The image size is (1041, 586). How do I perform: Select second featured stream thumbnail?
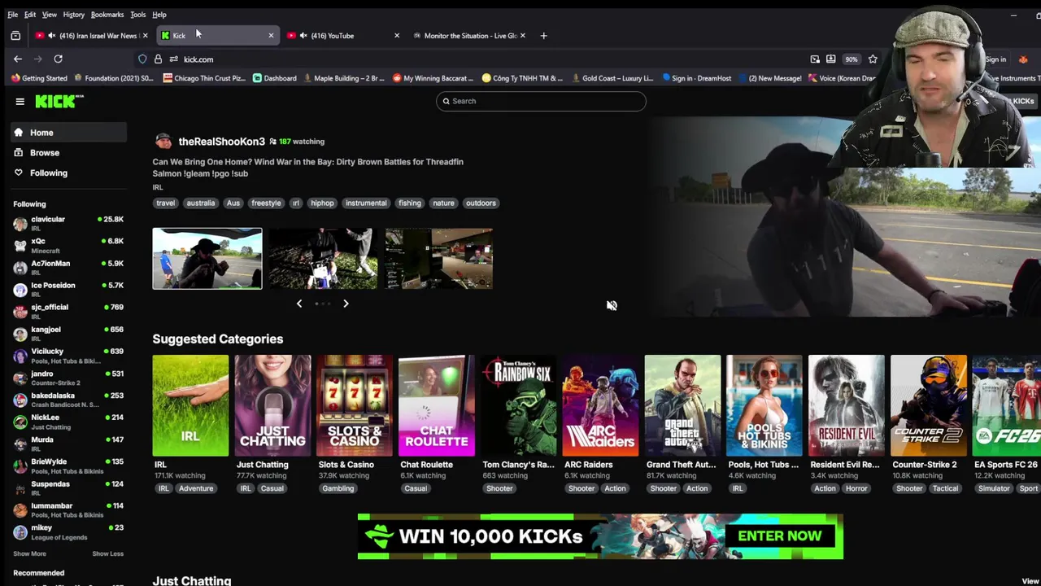[323, 259]
